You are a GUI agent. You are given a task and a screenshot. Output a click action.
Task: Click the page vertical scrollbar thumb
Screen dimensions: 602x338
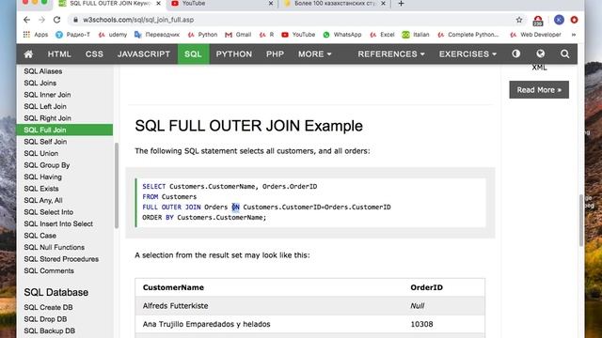(581, 221)
